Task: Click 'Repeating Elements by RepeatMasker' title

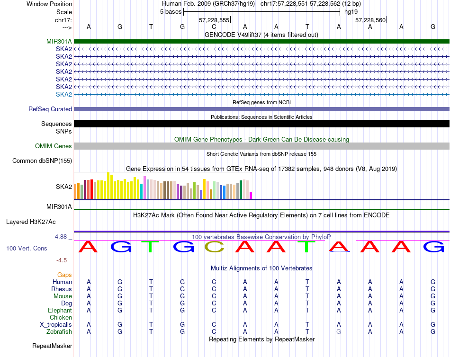Action: click(x=261, y=339)
